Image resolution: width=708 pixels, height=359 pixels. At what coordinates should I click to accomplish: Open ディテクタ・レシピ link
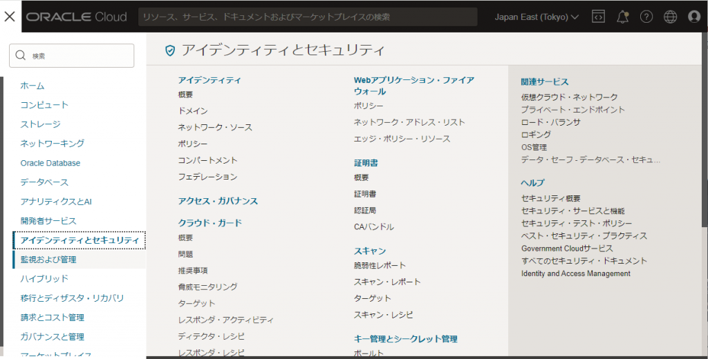pyautogui.click(x=211, y=336)
